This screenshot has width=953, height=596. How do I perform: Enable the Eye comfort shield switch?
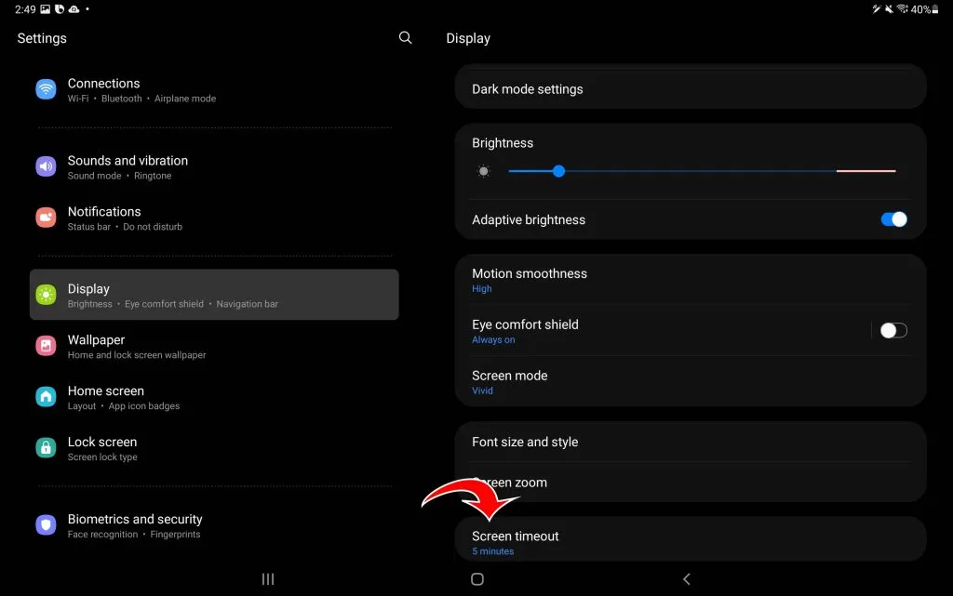(x=893, y=330)
